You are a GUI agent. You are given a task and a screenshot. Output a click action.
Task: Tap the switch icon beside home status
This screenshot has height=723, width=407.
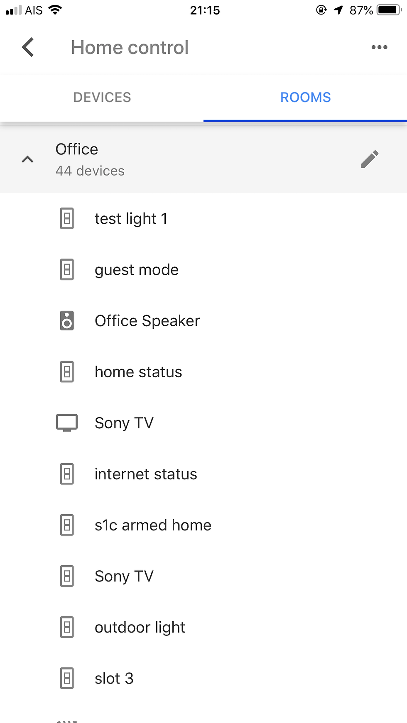[67, 372]
